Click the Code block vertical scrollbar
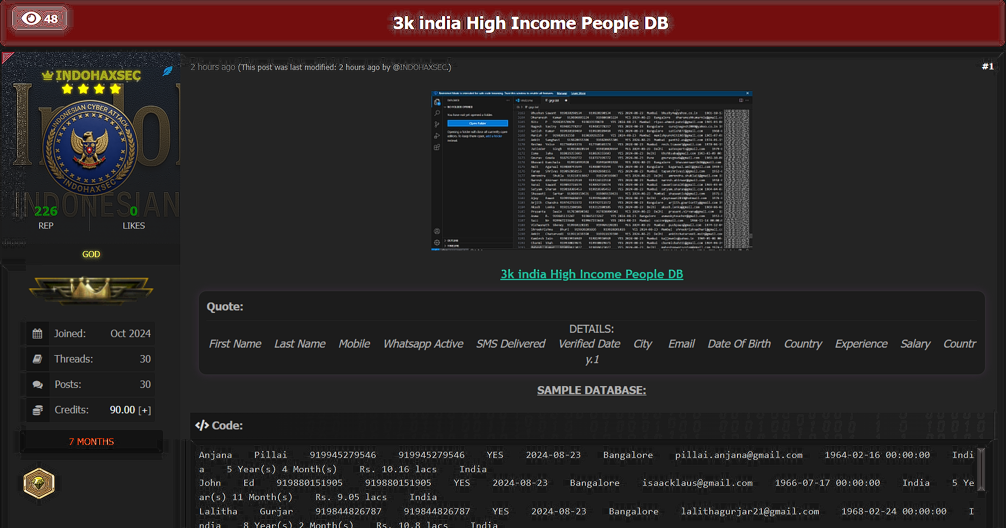This screenshot has height=528, width=1006. coord(981,469)
